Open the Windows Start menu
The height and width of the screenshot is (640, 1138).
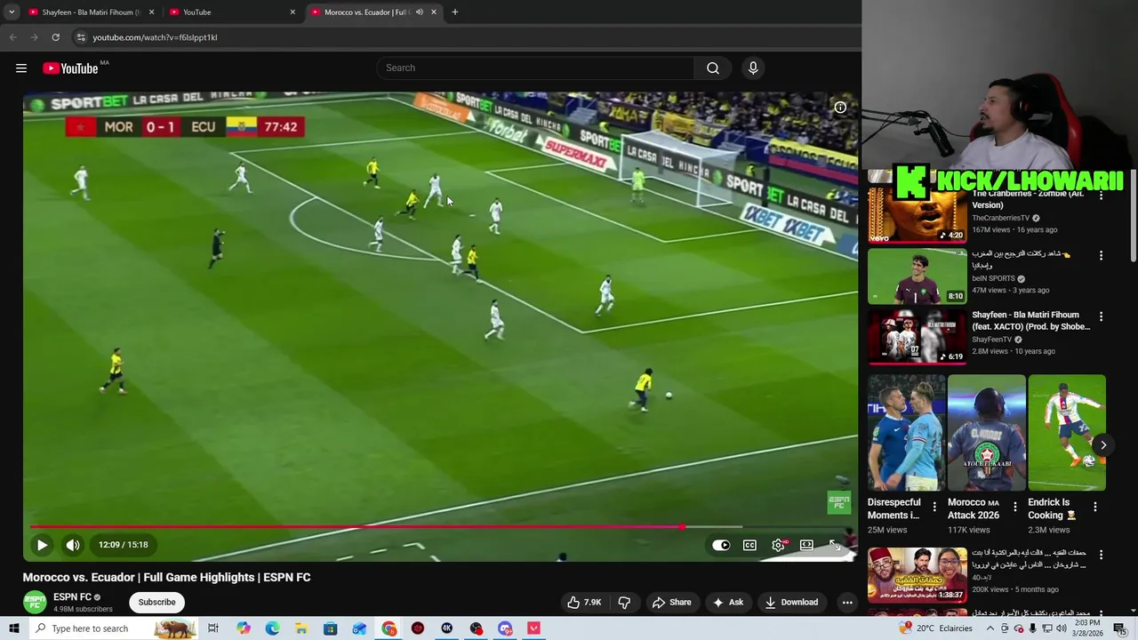13,628
